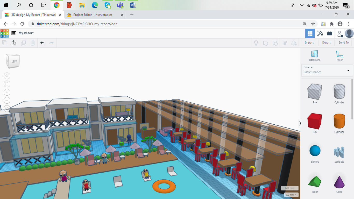Open the Snap Grid 1.0 mm dropdown

click(291, 195)
